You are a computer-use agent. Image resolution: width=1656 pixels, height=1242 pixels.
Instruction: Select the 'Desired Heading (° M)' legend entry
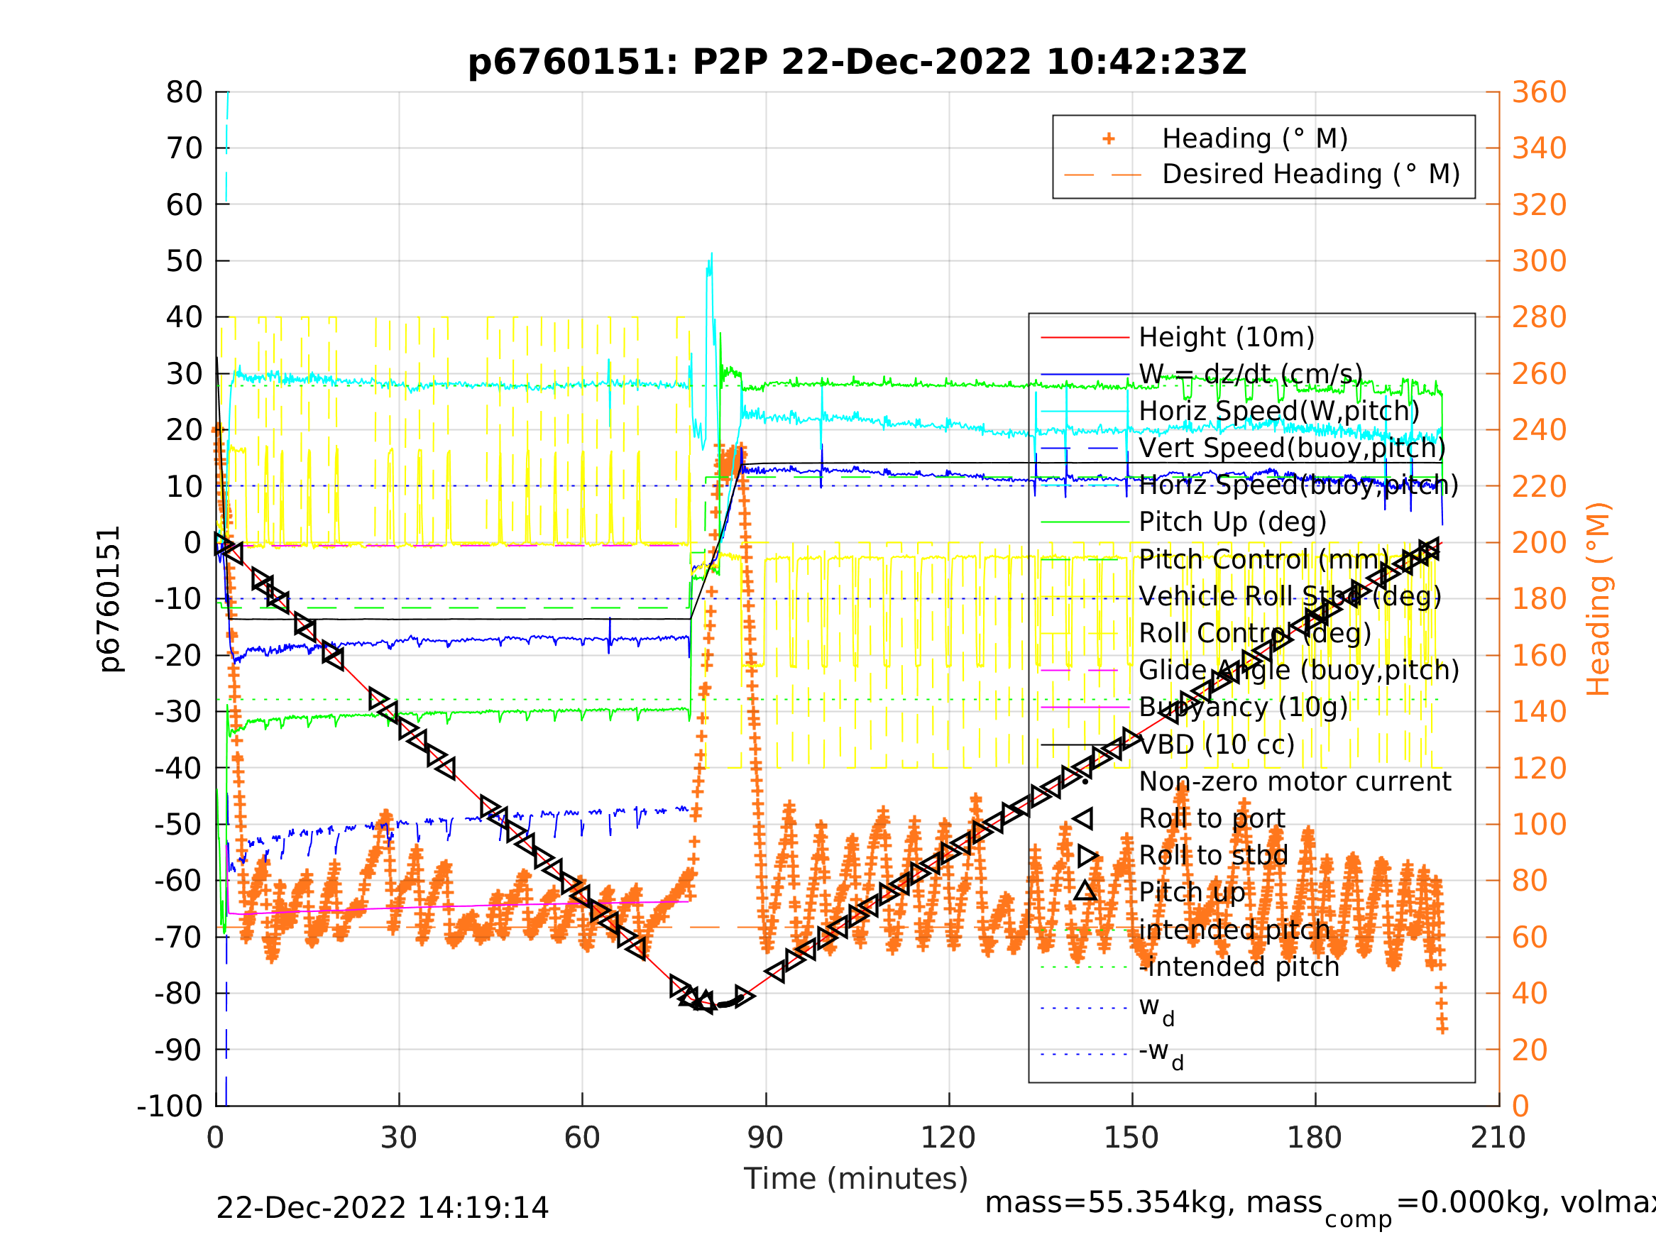[x=1311, y=174]
